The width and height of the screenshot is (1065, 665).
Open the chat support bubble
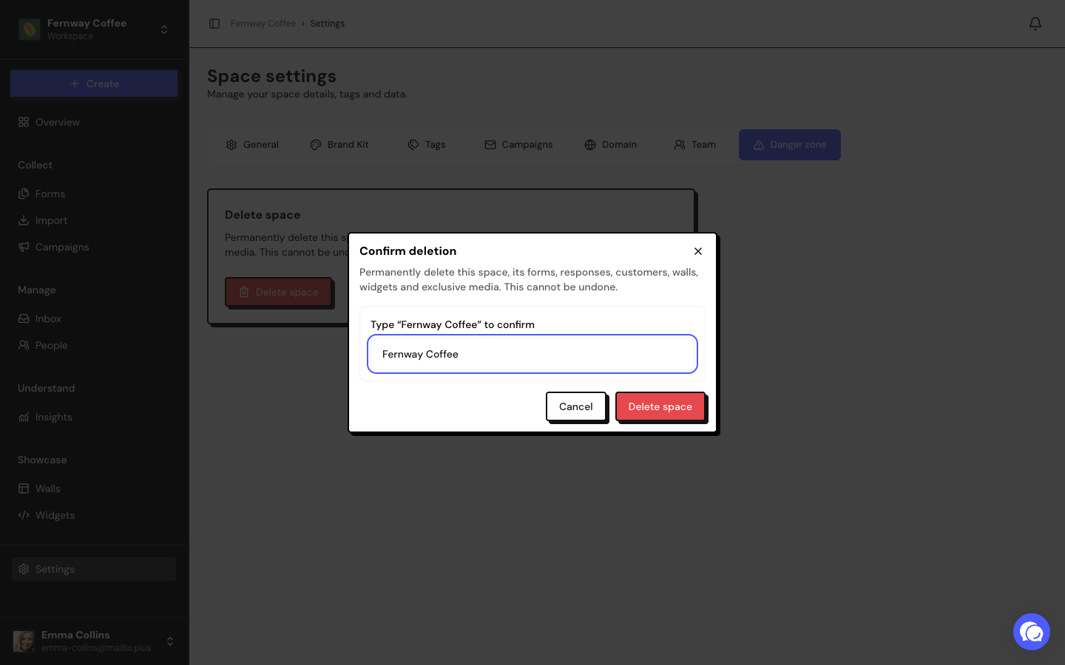coord(1031,632)
